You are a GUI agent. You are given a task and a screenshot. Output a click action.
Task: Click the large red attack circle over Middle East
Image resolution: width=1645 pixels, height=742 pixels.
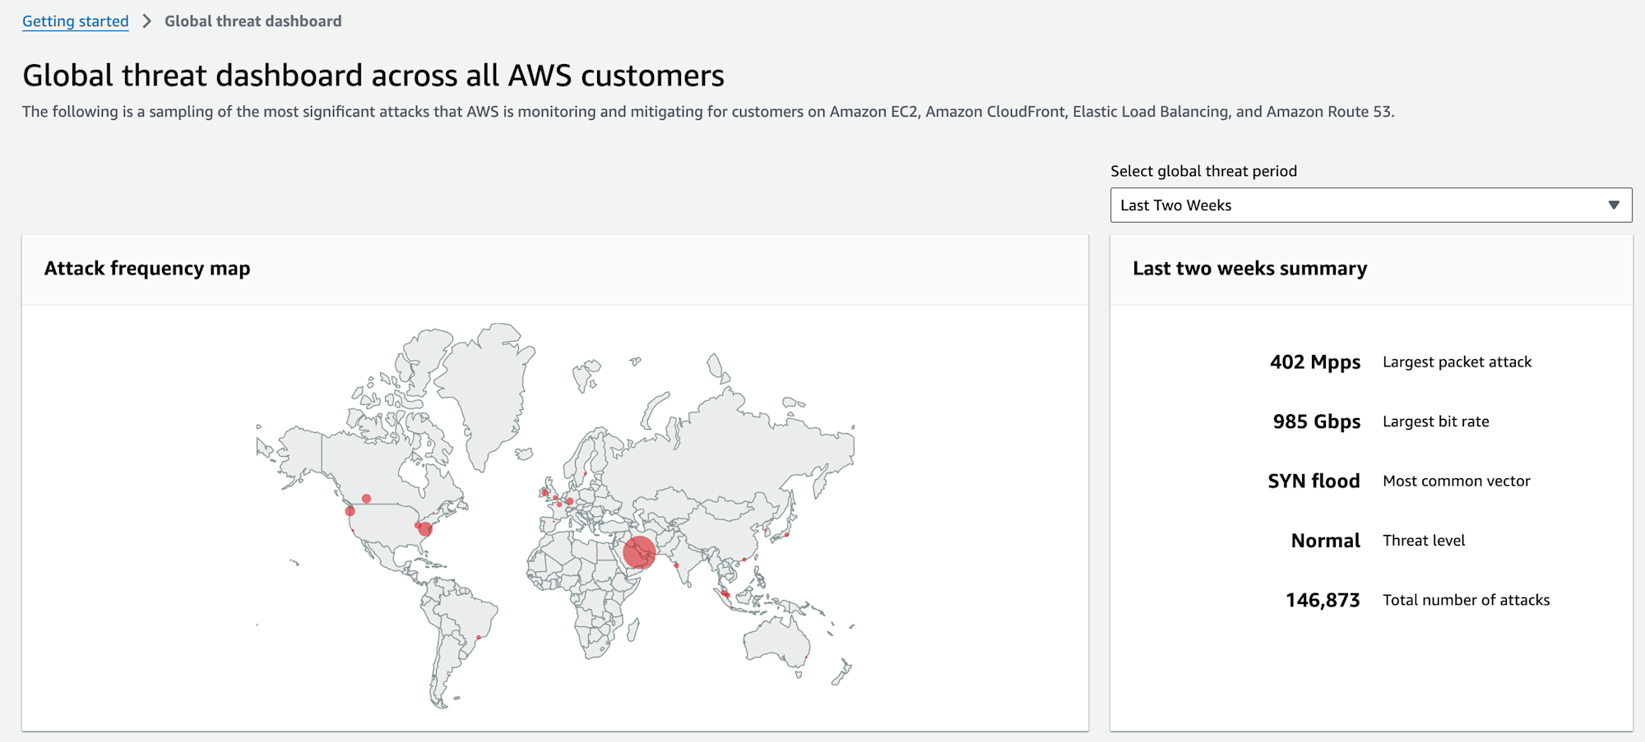pyautogui.click(x=639, y=552)
